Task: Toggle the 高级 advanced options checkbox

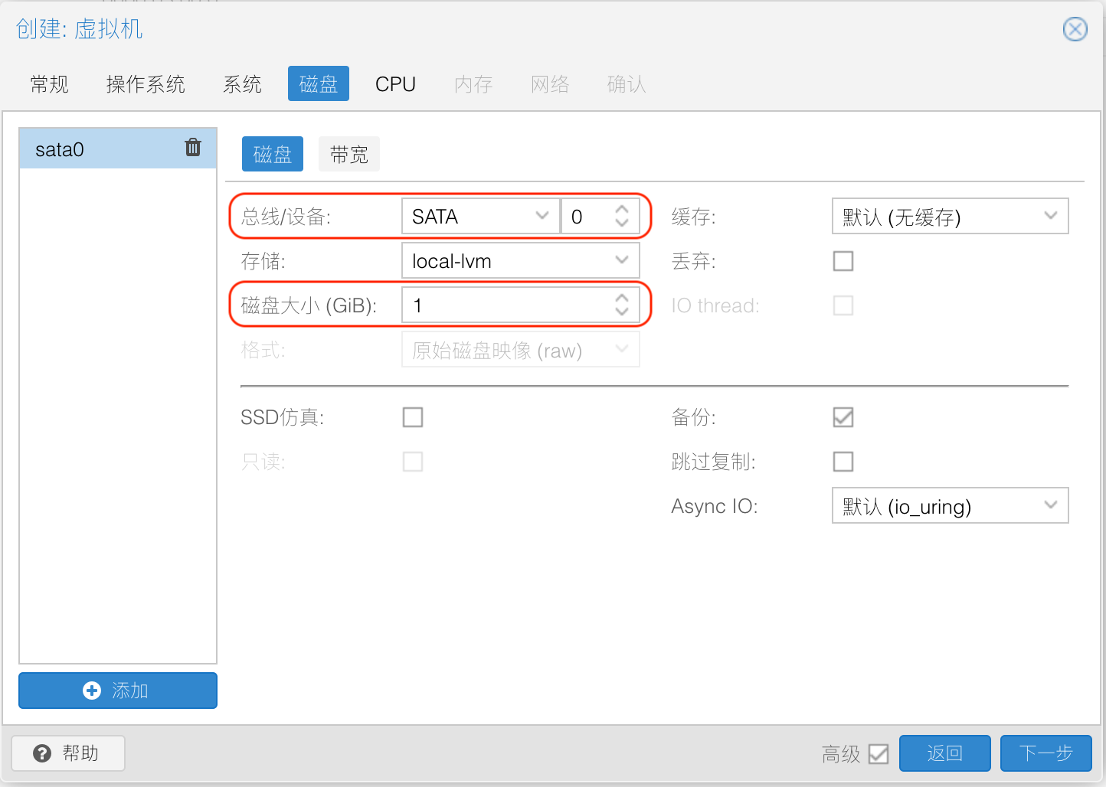Action: pos(879,754)
